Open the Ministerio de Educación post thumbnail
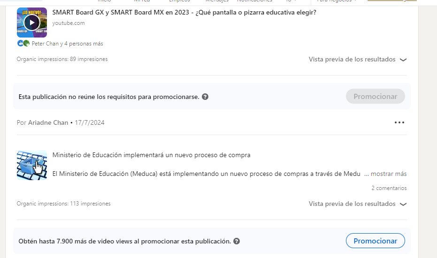 coord(32,165)
